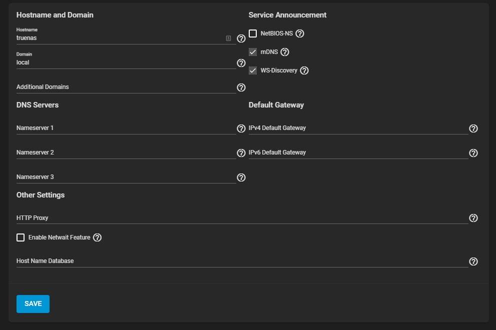Viewport: 496px width, 330px height.
Task: Click the Service Announcement heading
Action: 287,15
